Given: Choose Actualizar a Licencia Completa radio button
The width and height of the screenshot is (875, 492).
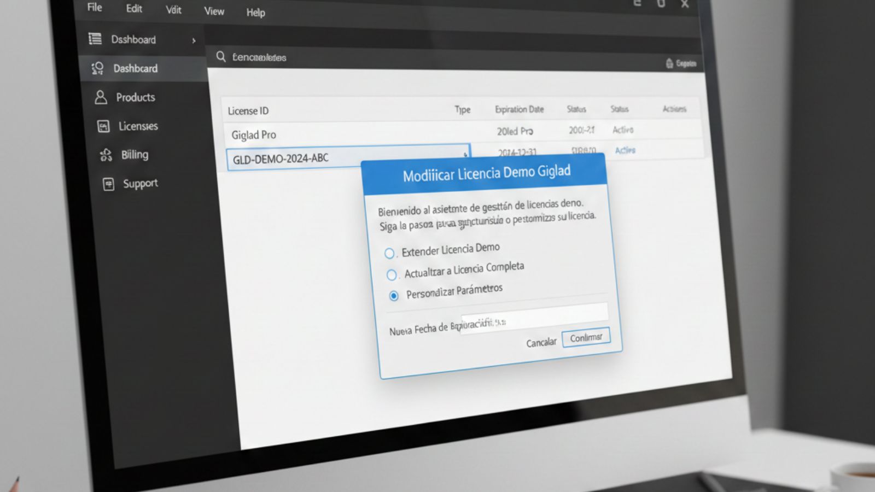Looking at the screenshot, I should point(392,274).
